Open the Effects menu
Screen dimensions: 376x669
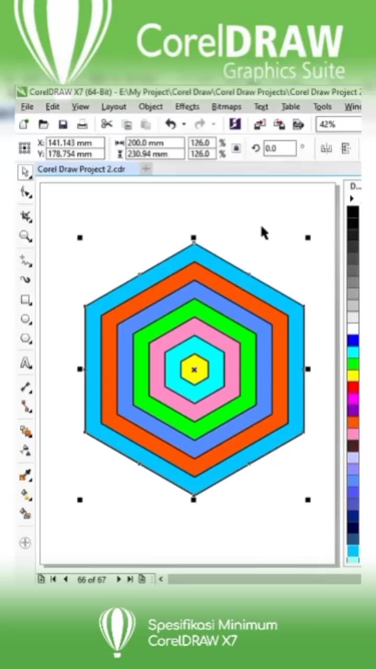[187, 107]
